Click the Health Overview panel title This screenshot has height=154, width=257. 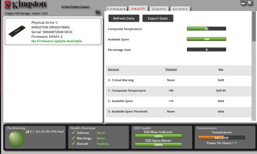83,128
